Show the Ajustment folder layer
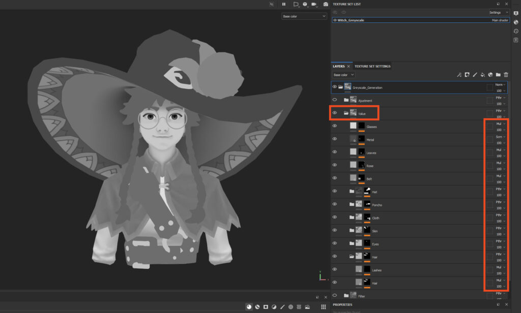 point(335,100)
